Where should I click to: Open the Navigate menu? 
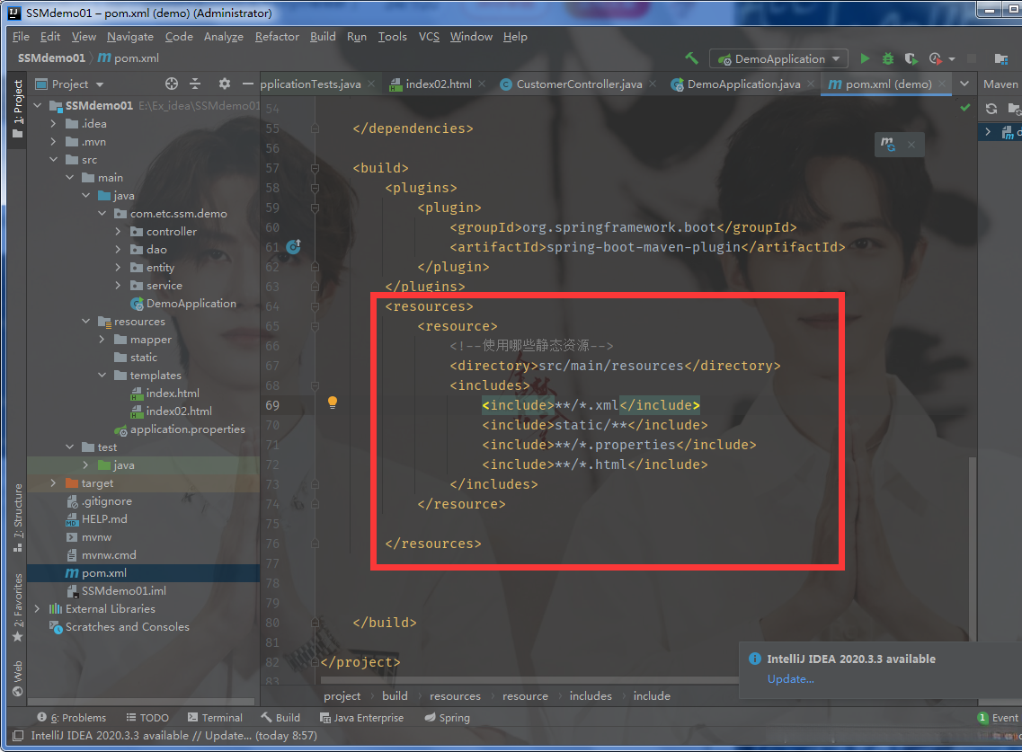pos(130,37)
